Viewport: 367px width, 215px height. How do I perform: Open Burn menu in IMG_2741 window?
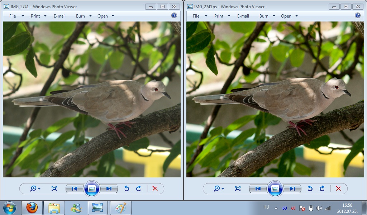[80, 16]
